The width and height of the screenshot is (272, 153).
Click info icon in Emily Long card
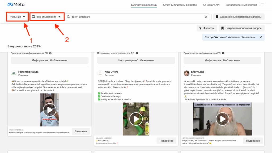(x=223, y=53)
